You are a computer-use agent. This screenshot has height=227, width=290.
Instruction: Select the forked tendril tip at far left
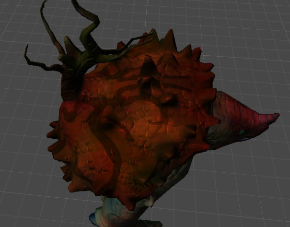point(26,47)
